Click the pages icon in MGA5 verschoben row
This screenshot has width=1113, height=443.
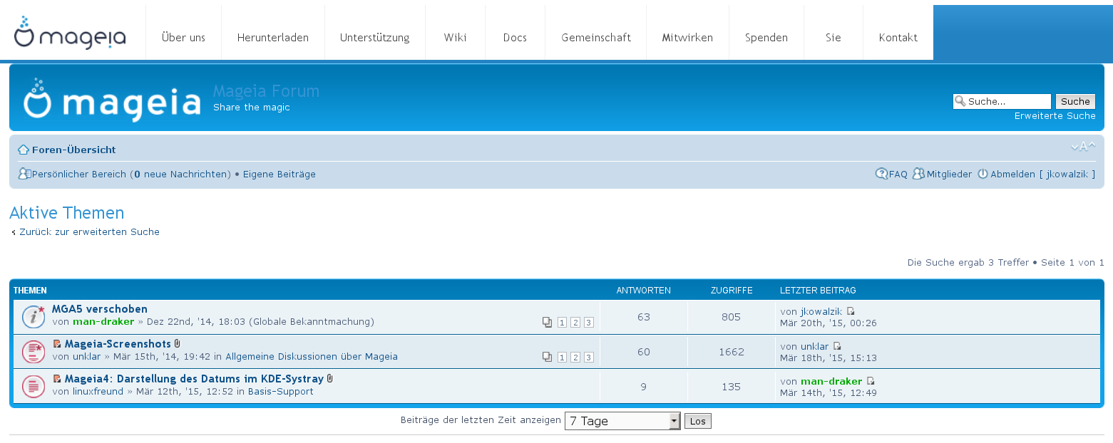547,322
